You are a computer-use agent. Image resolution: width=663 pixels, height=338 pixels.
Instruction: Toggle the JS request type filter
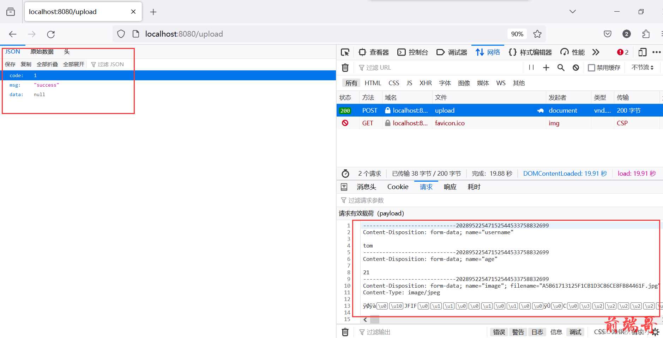pos(409,83)
